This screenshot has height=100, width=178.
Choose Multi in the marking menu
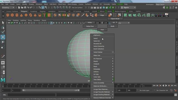[112, 26]
